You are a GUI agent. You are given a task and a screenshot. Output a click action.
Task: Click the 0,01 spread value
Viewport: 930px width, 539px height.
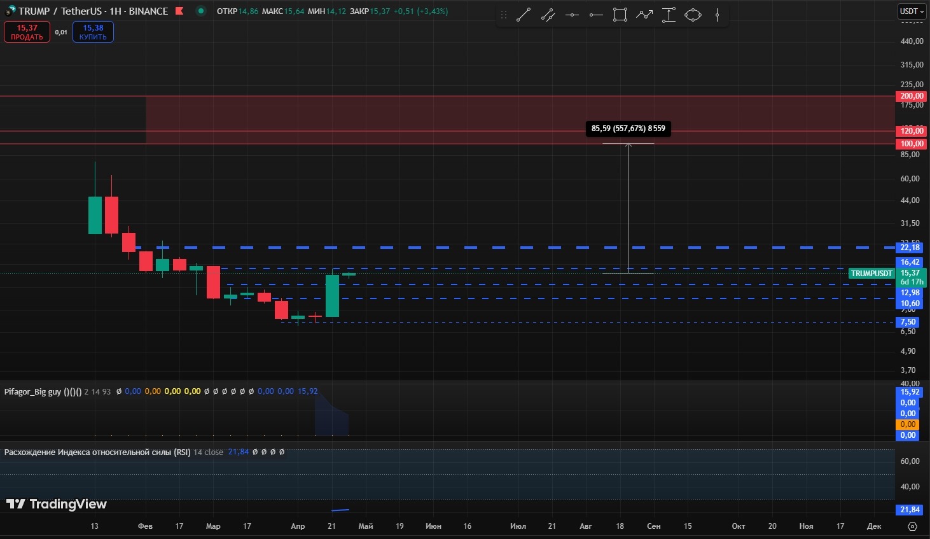(61, 32)
